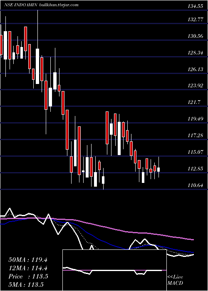Viewport: 208px width, 291px height.
Task: Click the 110.64 price axis label
Action: 196,185
